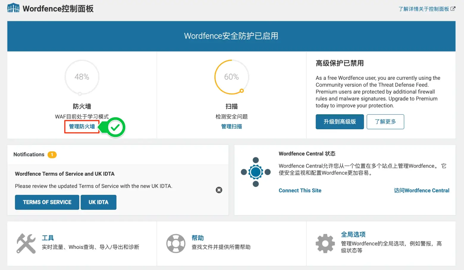Open 管理防火墙 link

[81, 127]
